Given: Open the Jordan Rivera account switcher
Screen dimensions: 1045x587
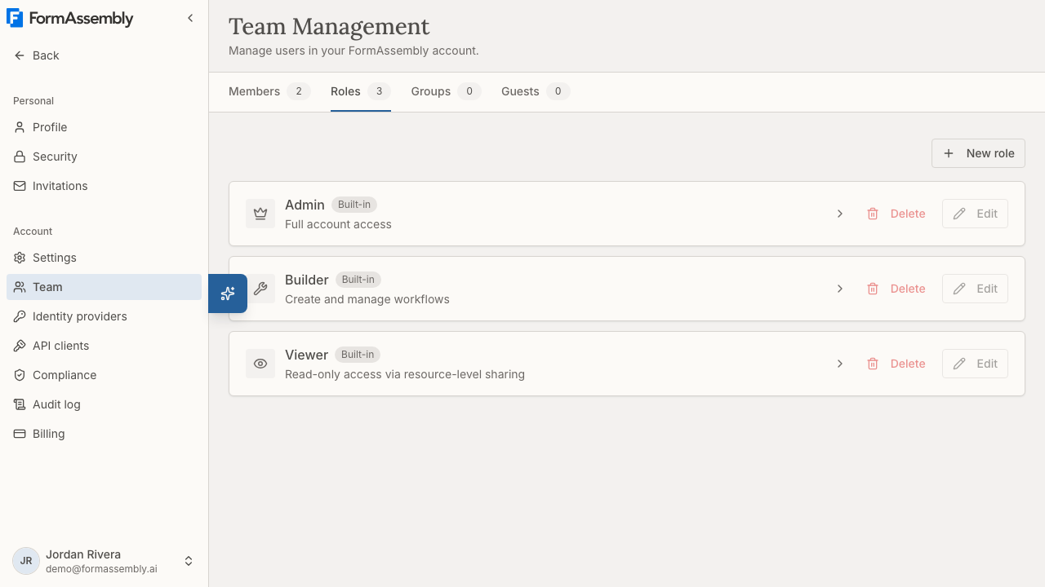Looking at the screenshot, I should coord(104,561).
